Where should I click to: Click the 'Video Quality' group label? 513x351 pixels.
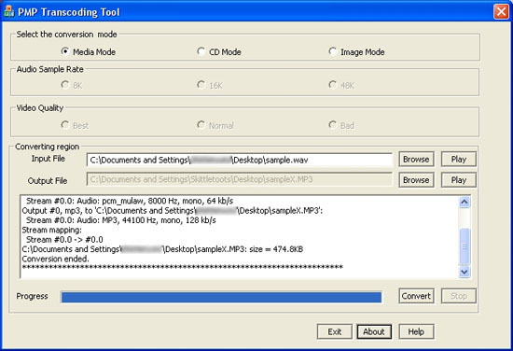pyautogui.click(x=40, y=108)
